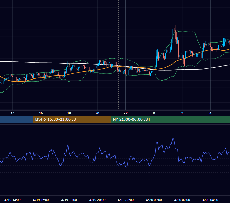The width and height of the screenshot is (230, 203).
Task: Click the 14 hour axis label
Action: pyautogui.click(x=13, y=113)
